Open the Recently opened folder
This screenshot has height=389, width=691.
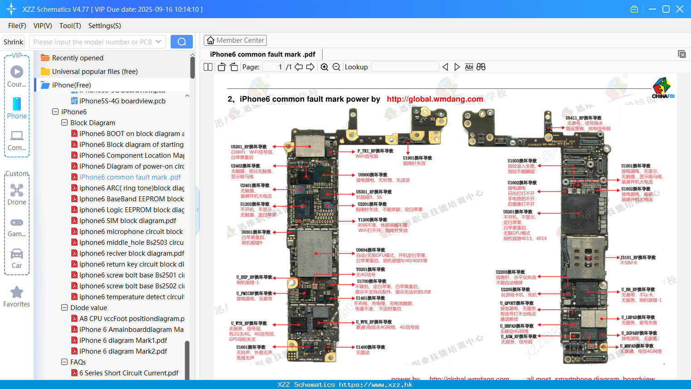click(x=72, y=58)
